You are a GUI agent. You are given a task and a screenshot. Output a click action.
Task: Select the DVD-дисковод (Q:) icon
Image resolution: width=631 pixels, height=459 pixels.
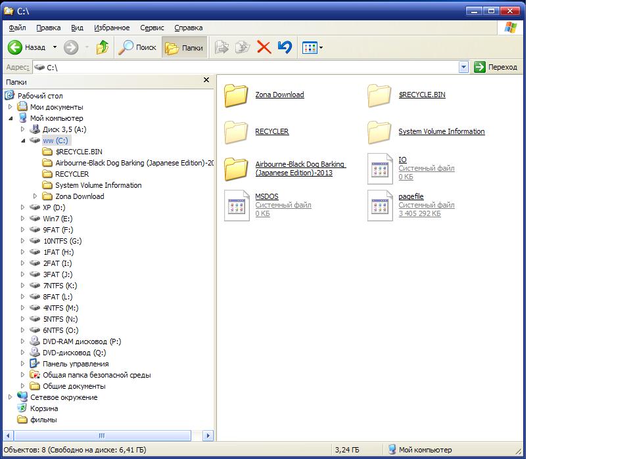pyautogui.click(x=35, y=353)
